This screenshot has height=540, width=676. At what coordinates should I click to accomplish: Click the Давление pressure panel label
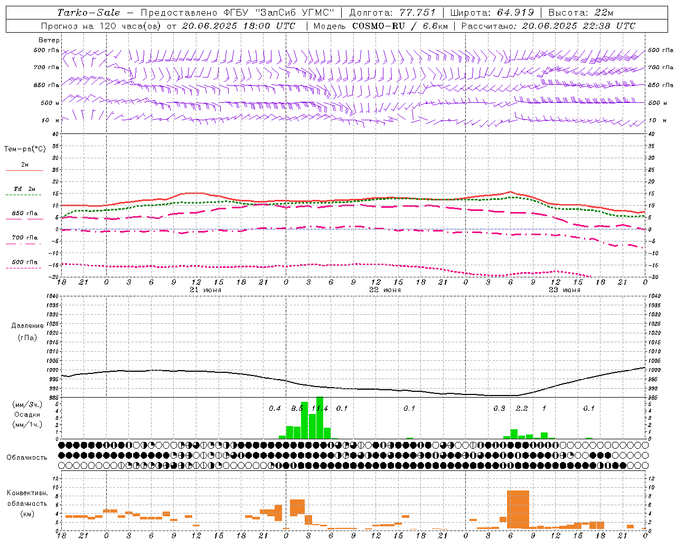[27, 326]
